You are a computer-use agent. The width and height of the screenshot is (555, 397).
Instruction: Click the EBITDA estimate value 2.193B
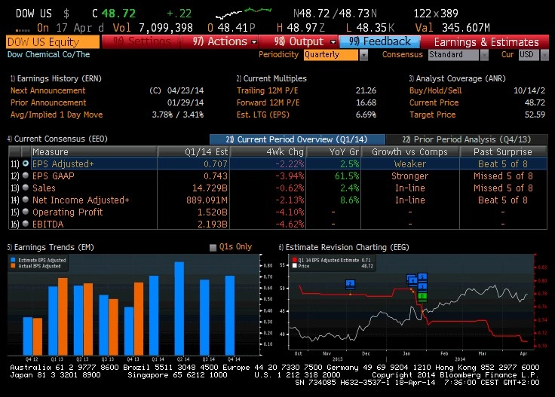[213, 224]
